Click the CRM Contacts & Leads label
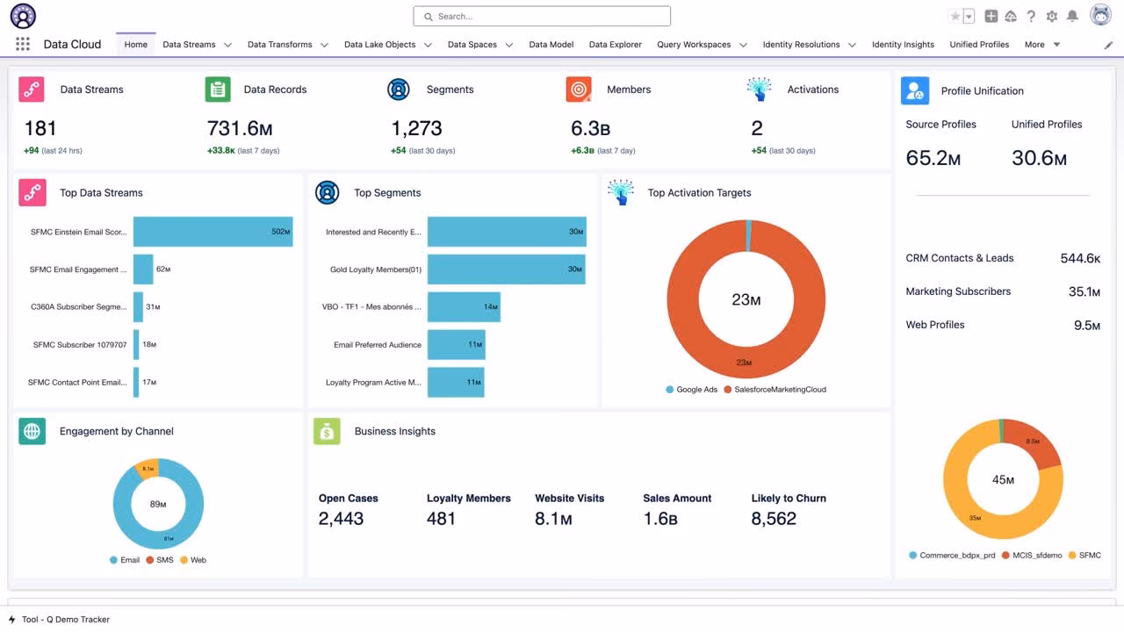Screen dimensions: 1124x632 pos(960,258)
